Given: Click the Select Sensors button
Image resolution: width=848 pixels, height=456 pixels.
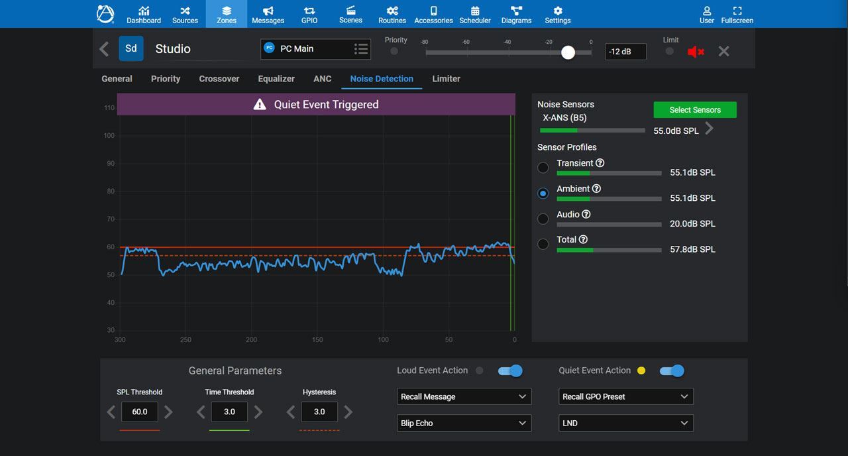Looking at the screenshot, I should point(694,110).
